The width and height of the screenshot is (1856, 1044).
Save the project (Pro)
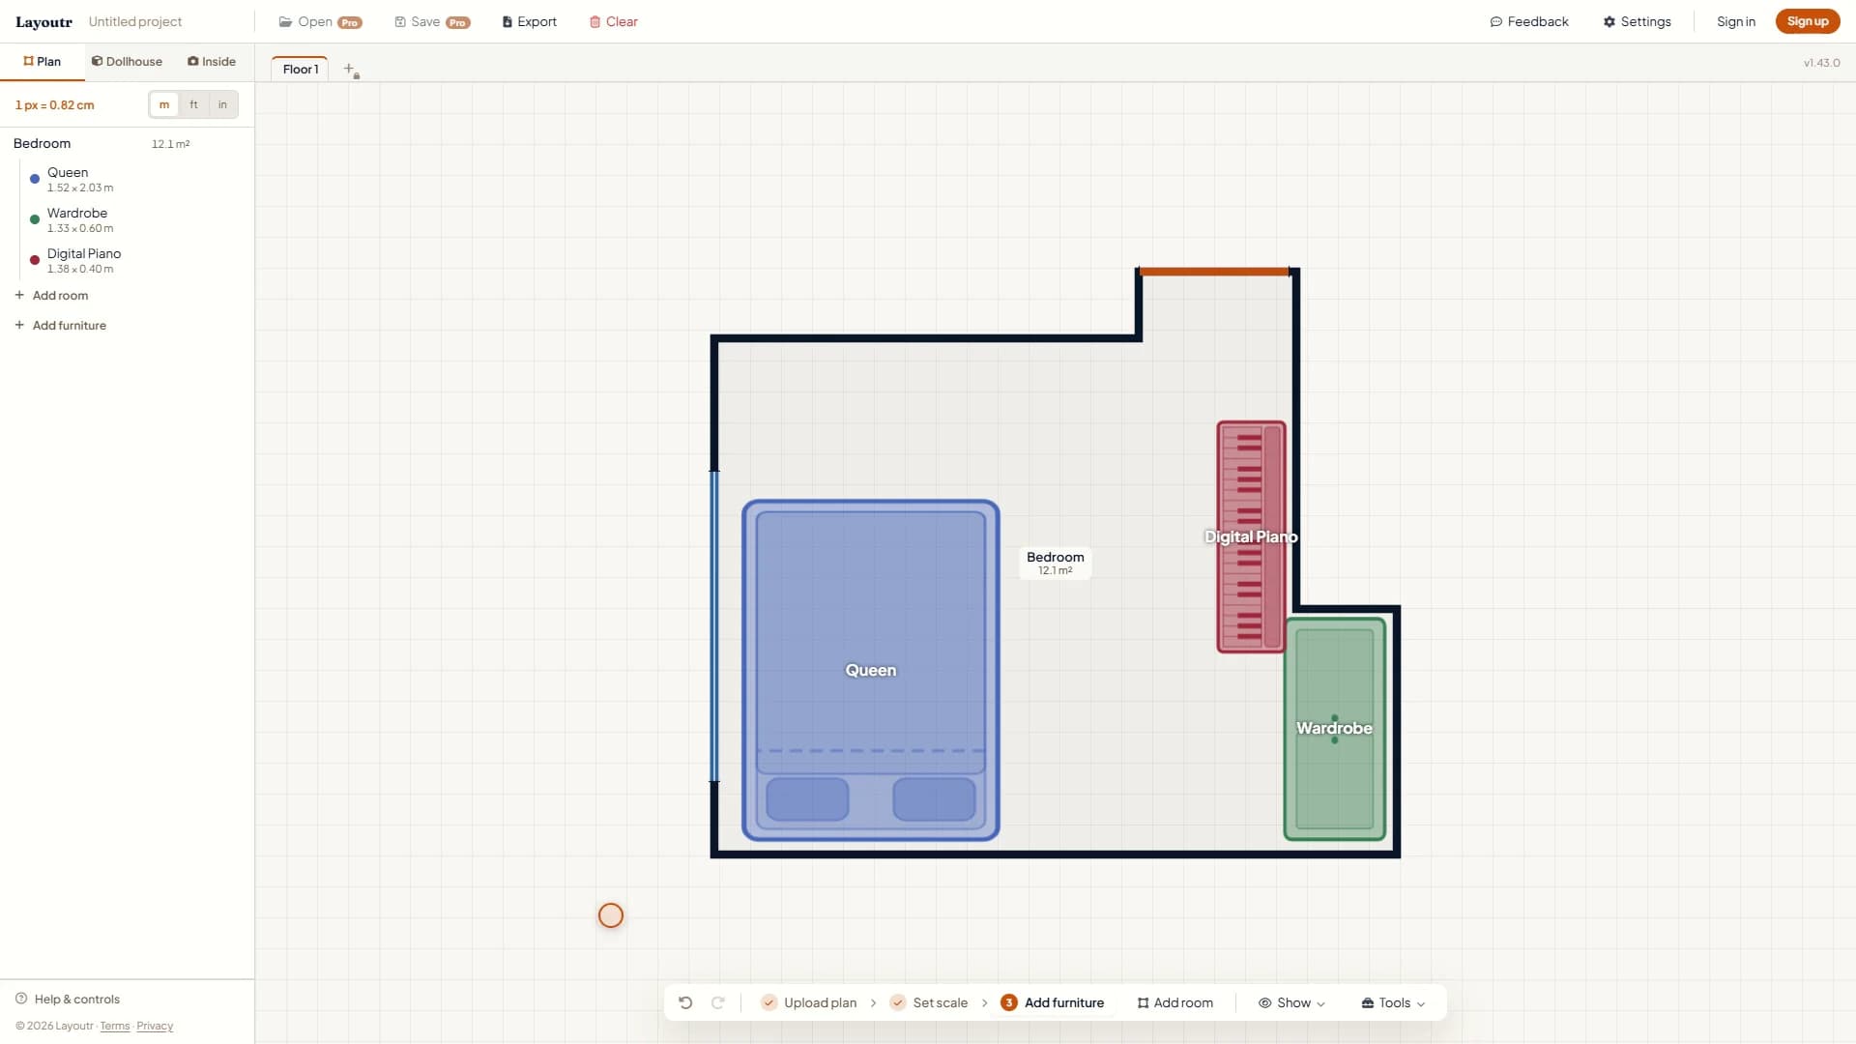(x=432, y=21)
